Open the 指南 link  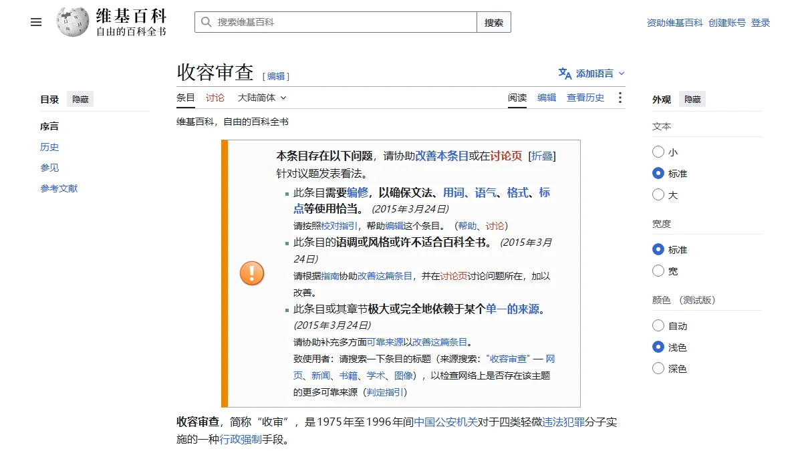[330, 275]
